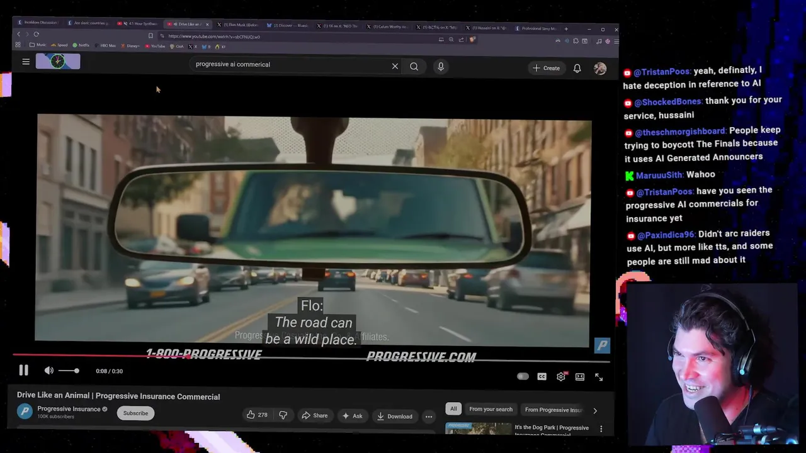Like the video with 278 likes
Image resolution: width=806 pixels, height=453 pixels.
tap(257, 415)
